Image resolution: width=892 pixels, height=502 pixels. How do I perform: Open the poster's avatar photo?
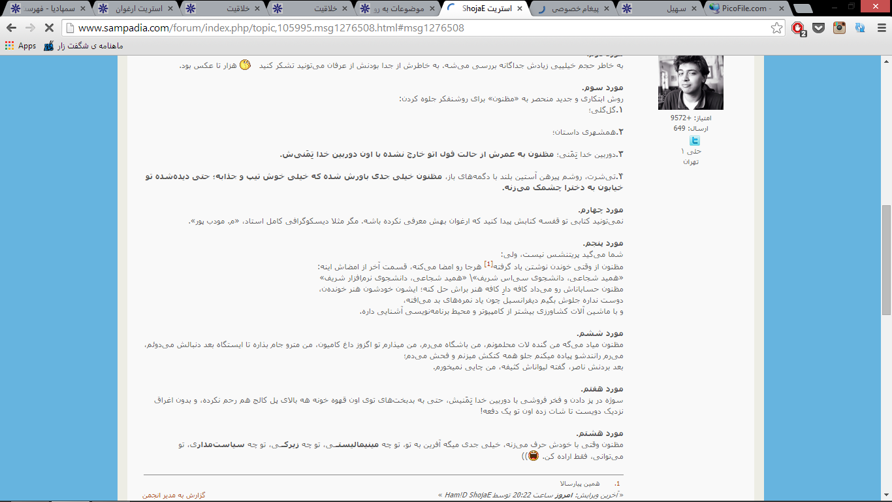691,82
